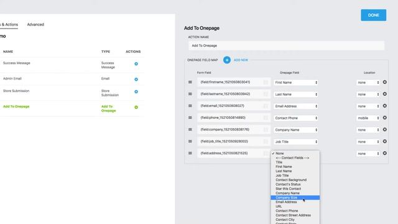Select Contact Background from dropdown list
The height and width of the screenshot is (224, 398).
click(x=295, y=180)
